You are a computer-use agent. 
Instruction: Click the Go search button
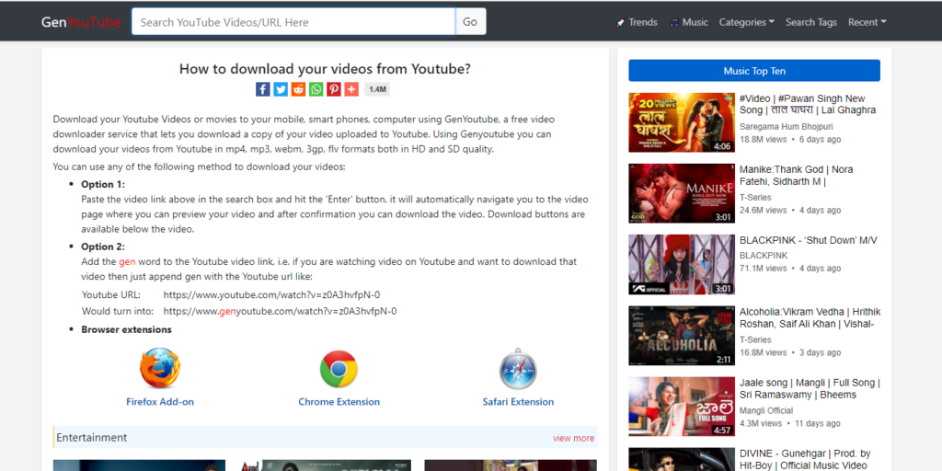tap(470, 22)
